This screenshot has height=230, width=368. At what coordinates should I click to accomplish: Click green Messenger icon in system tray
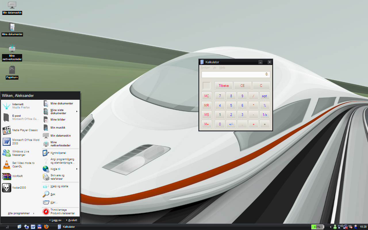tap(335, 227)
